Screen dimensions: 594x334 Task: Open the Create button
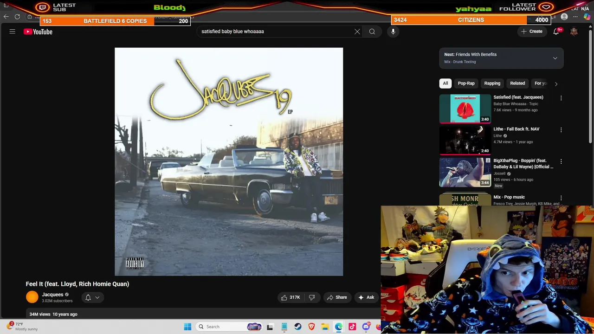click(x=531, y=32)
